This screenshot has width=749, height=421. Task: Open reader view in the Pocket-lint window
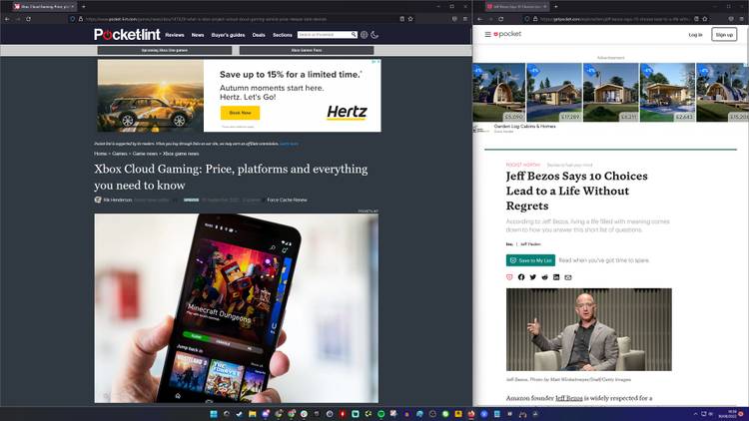401,19
